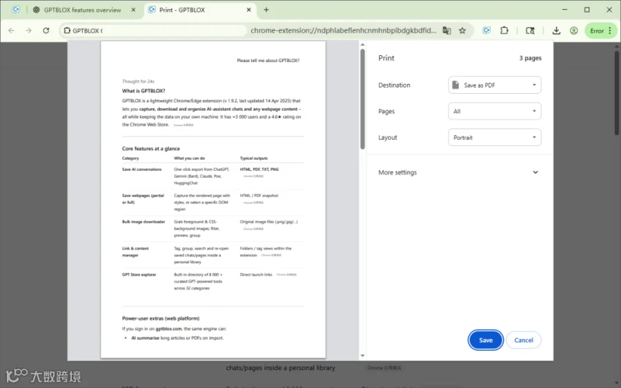Open the profile avatar icon
Viewport: 621px width, 388px height.
pyautogui.click(x=573, y=30)
